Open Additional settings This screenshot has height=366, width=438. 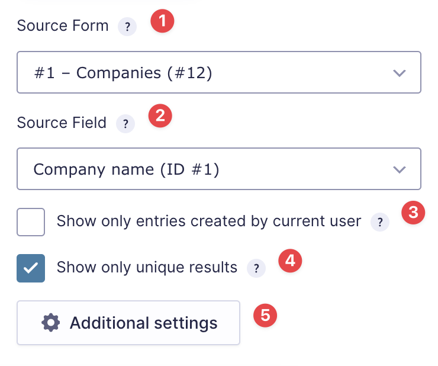[x=128, y=323]
